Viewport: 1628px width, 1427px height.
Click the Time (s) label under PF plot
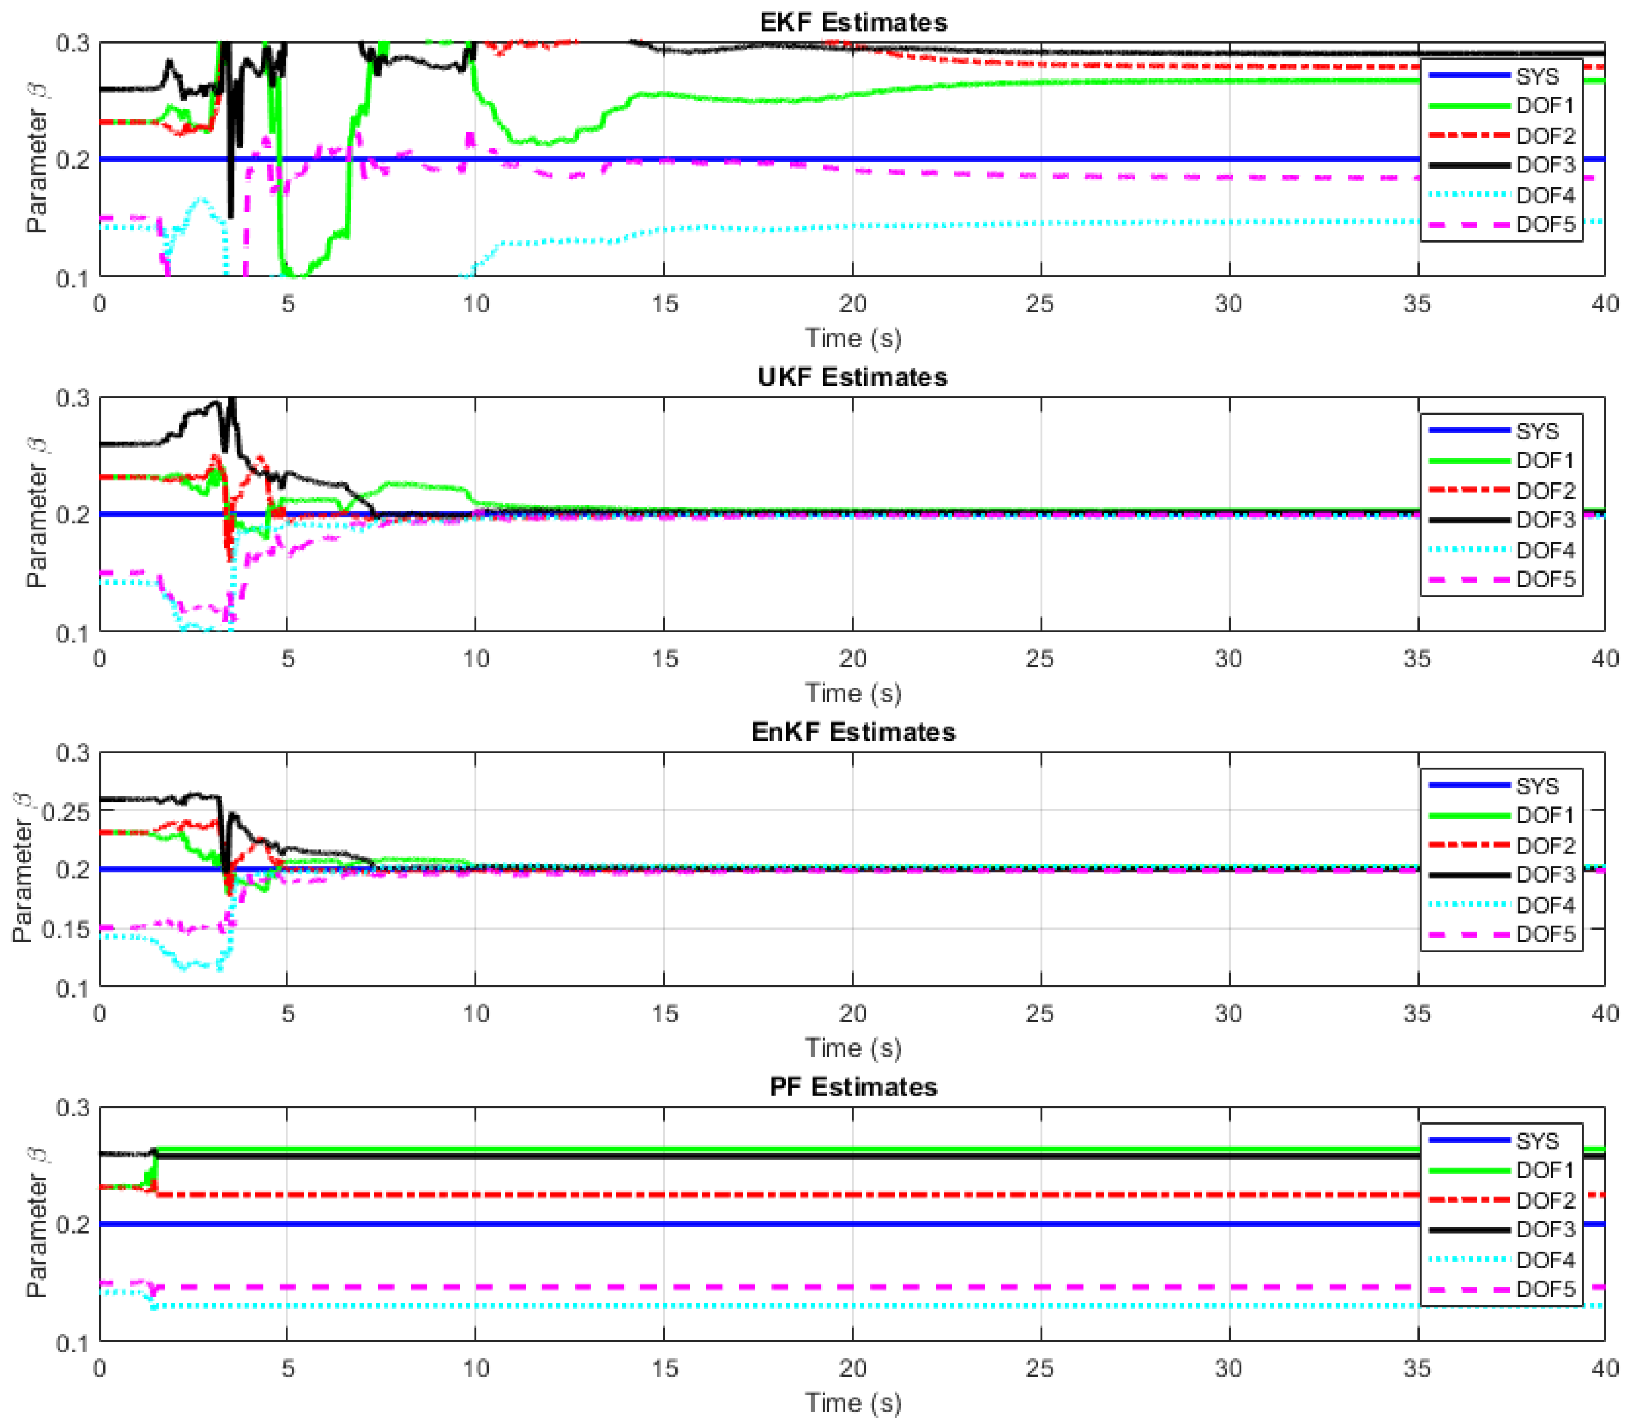[x=853, y=1402]
